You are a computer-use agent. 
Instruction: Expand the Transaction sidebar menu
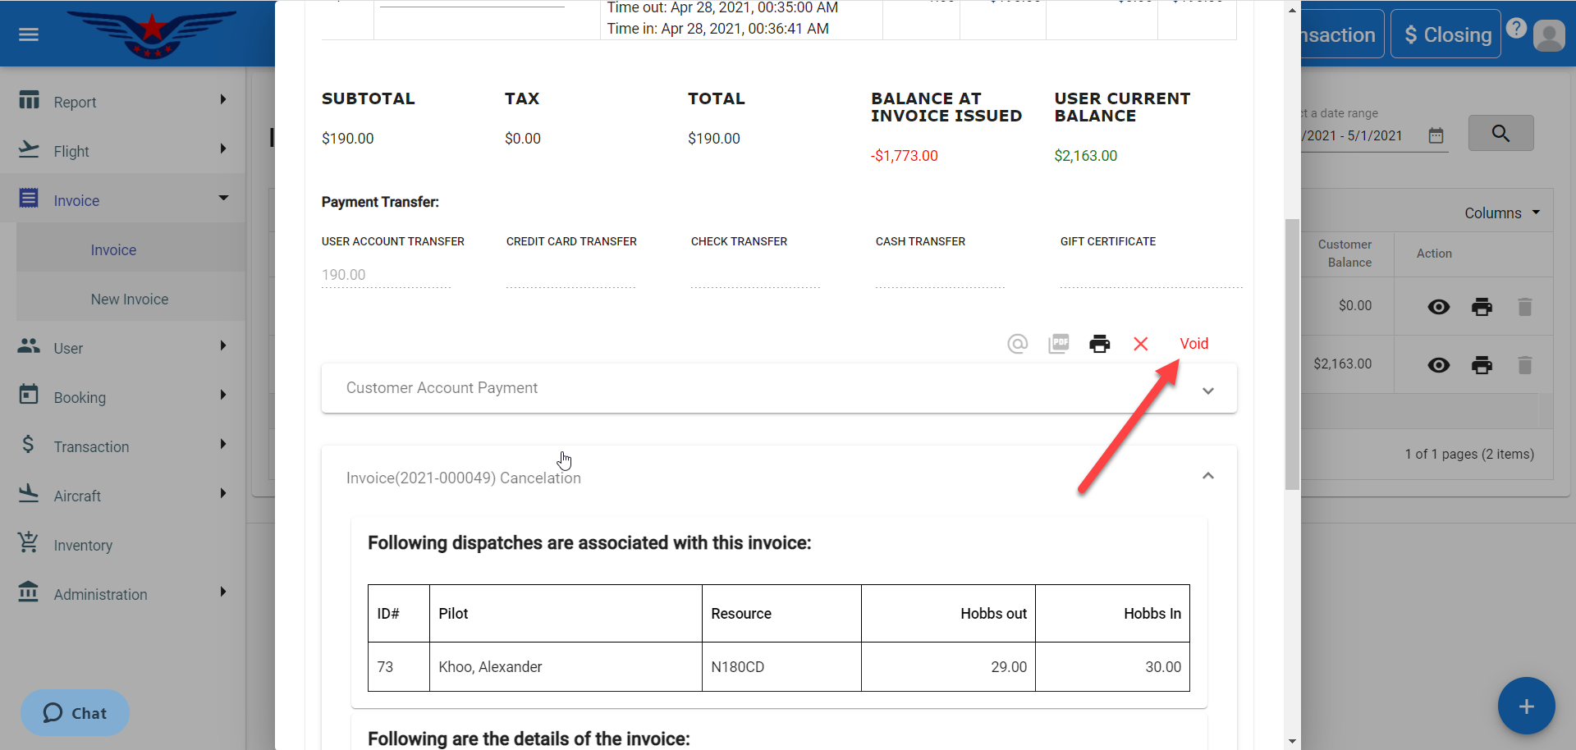123,446
